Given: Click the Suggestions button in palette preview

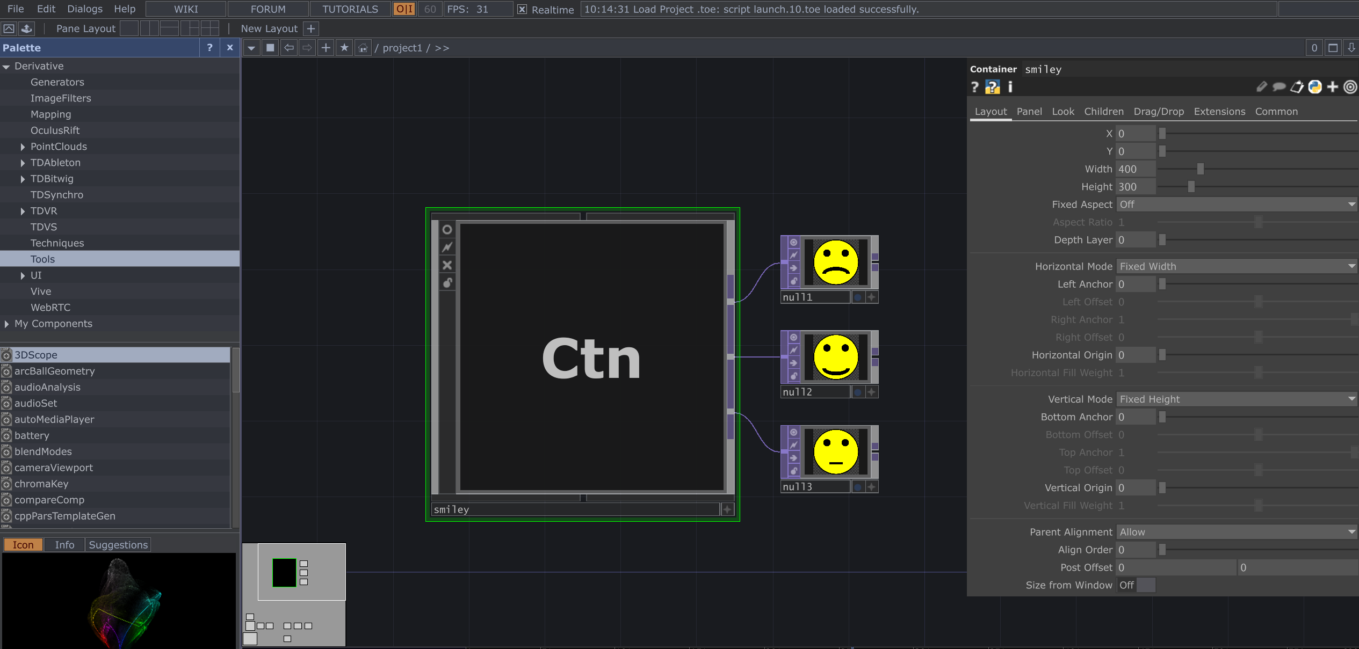Looking at the screenshot, I should pos(118,545).
